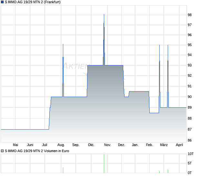Click the 'Dez.' month axis label
200x176 pixels.
point(121,145)
